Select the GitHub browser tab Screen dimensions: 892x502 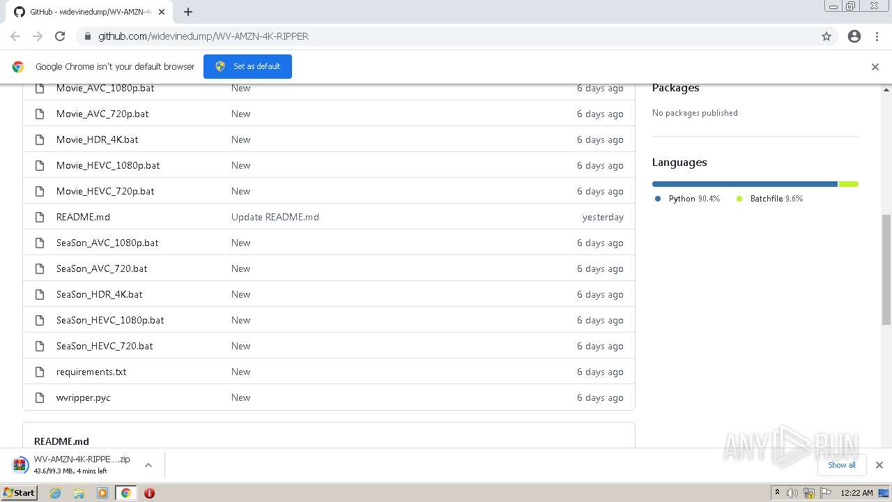pos(89,12)
